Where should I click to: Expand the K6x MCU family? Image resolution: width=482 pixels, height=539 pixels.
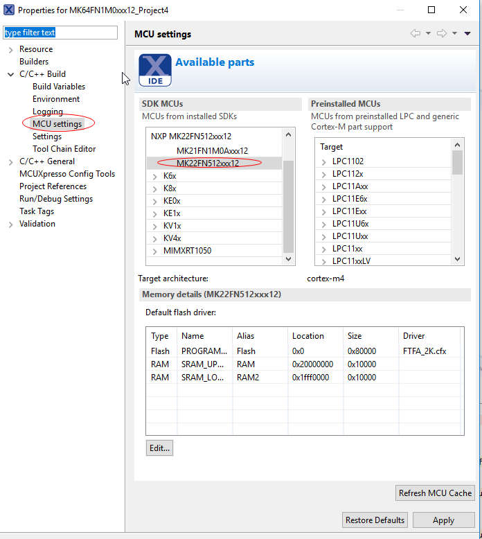154,177
